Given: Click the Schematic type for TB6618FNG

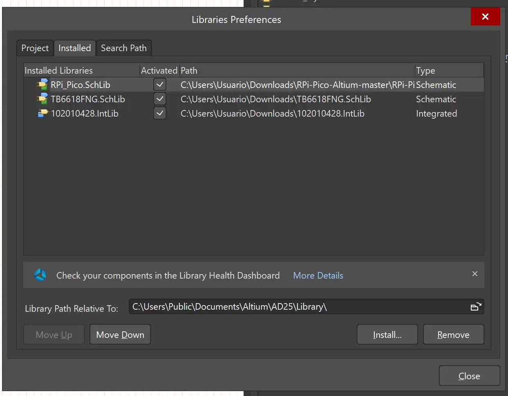Looking at the screenshot, I should coord(436,99).
